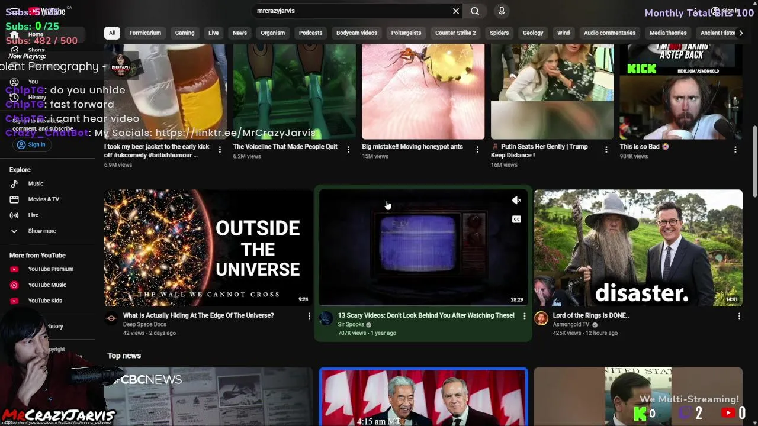
Task: Open options menu for Moving honeypot ants video
Action: point(477,150)
